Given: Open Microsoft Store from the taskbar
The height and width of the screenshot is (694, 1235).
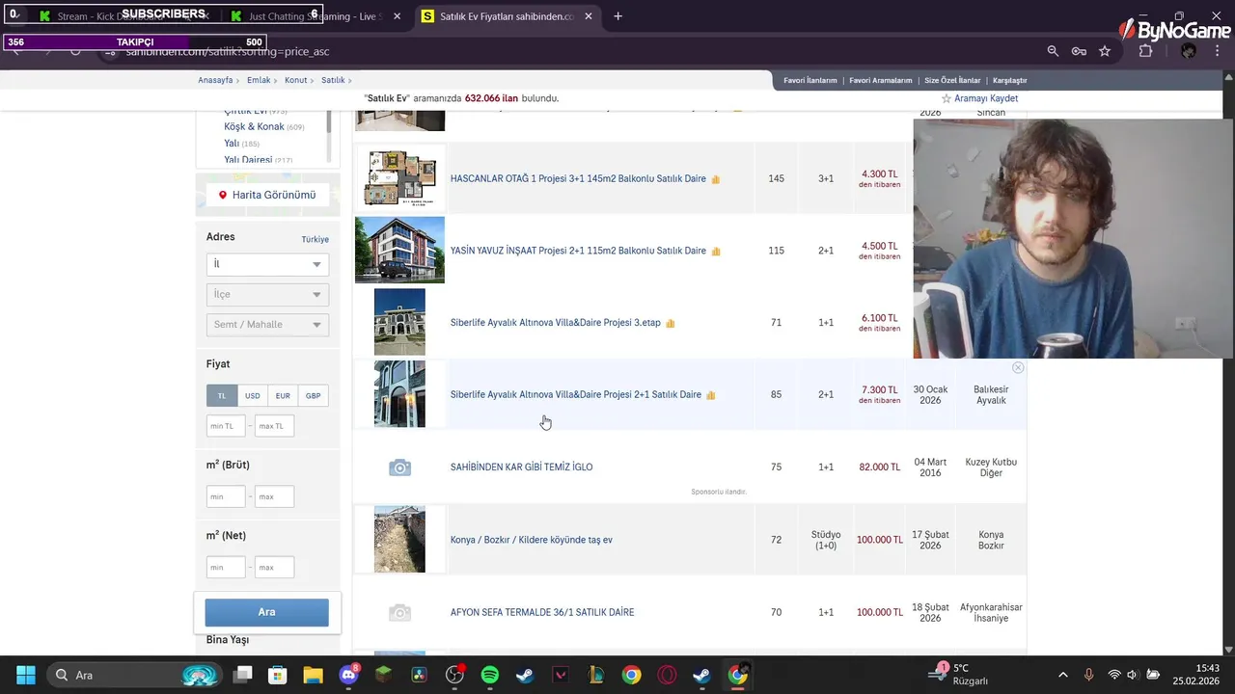Looking at the screenshot, I should click(x=277, y=675).
